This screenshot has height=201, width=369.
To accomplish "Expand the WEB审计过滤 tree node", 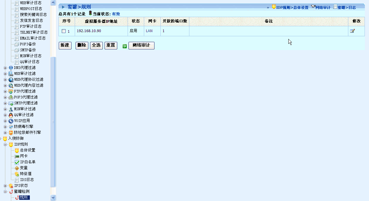I will click(5, 74).
